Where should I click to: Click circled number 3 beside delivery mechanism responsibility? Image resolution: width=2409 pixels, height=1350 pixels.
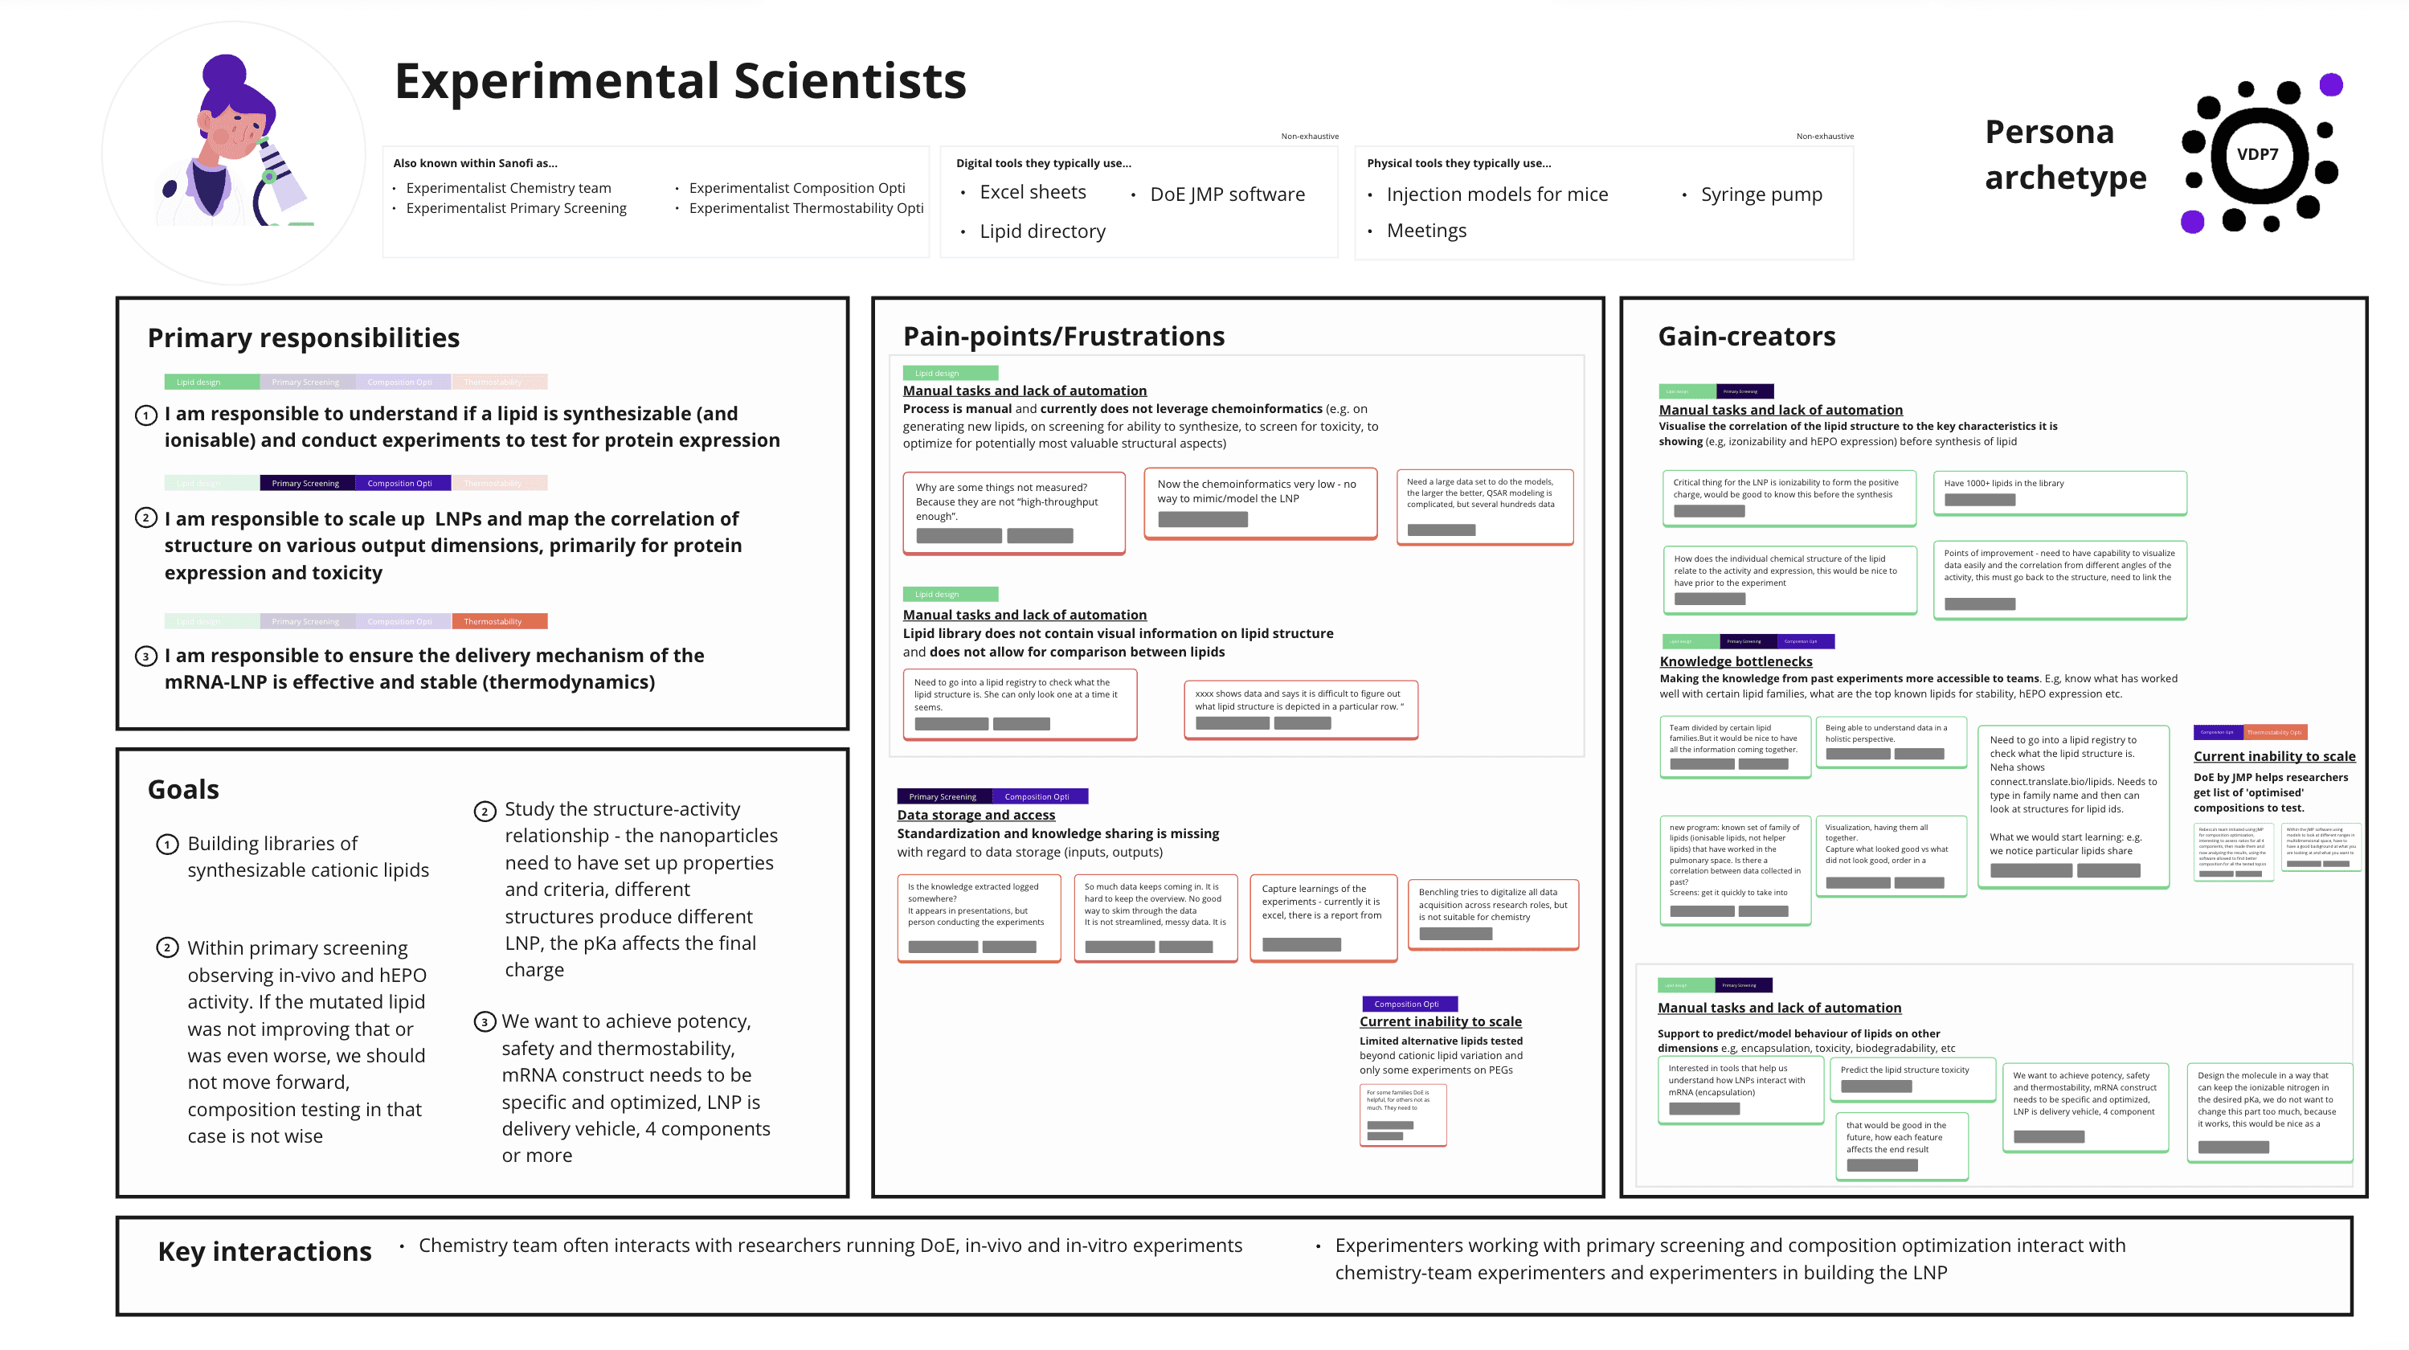click(146, 656)
